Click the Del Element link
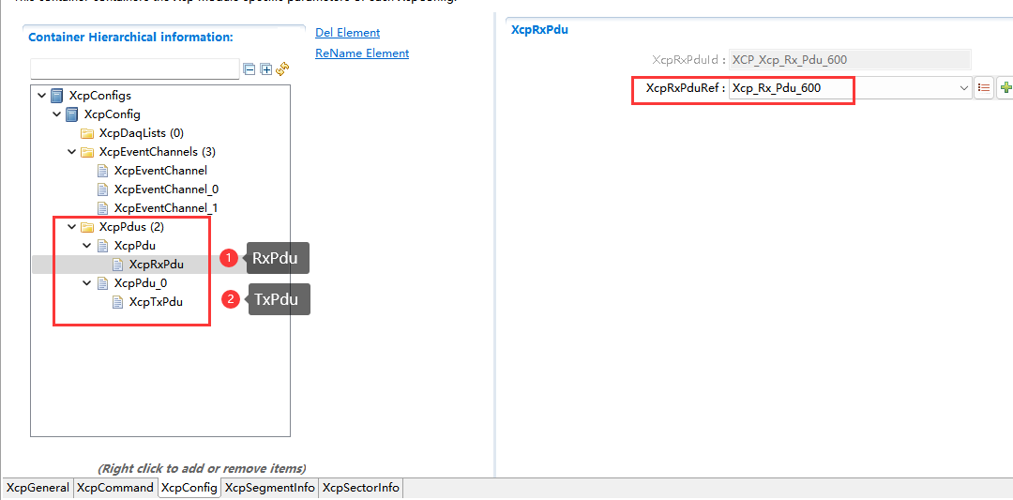This screenshot has width=1013, height=500. [x=347, y=33]
